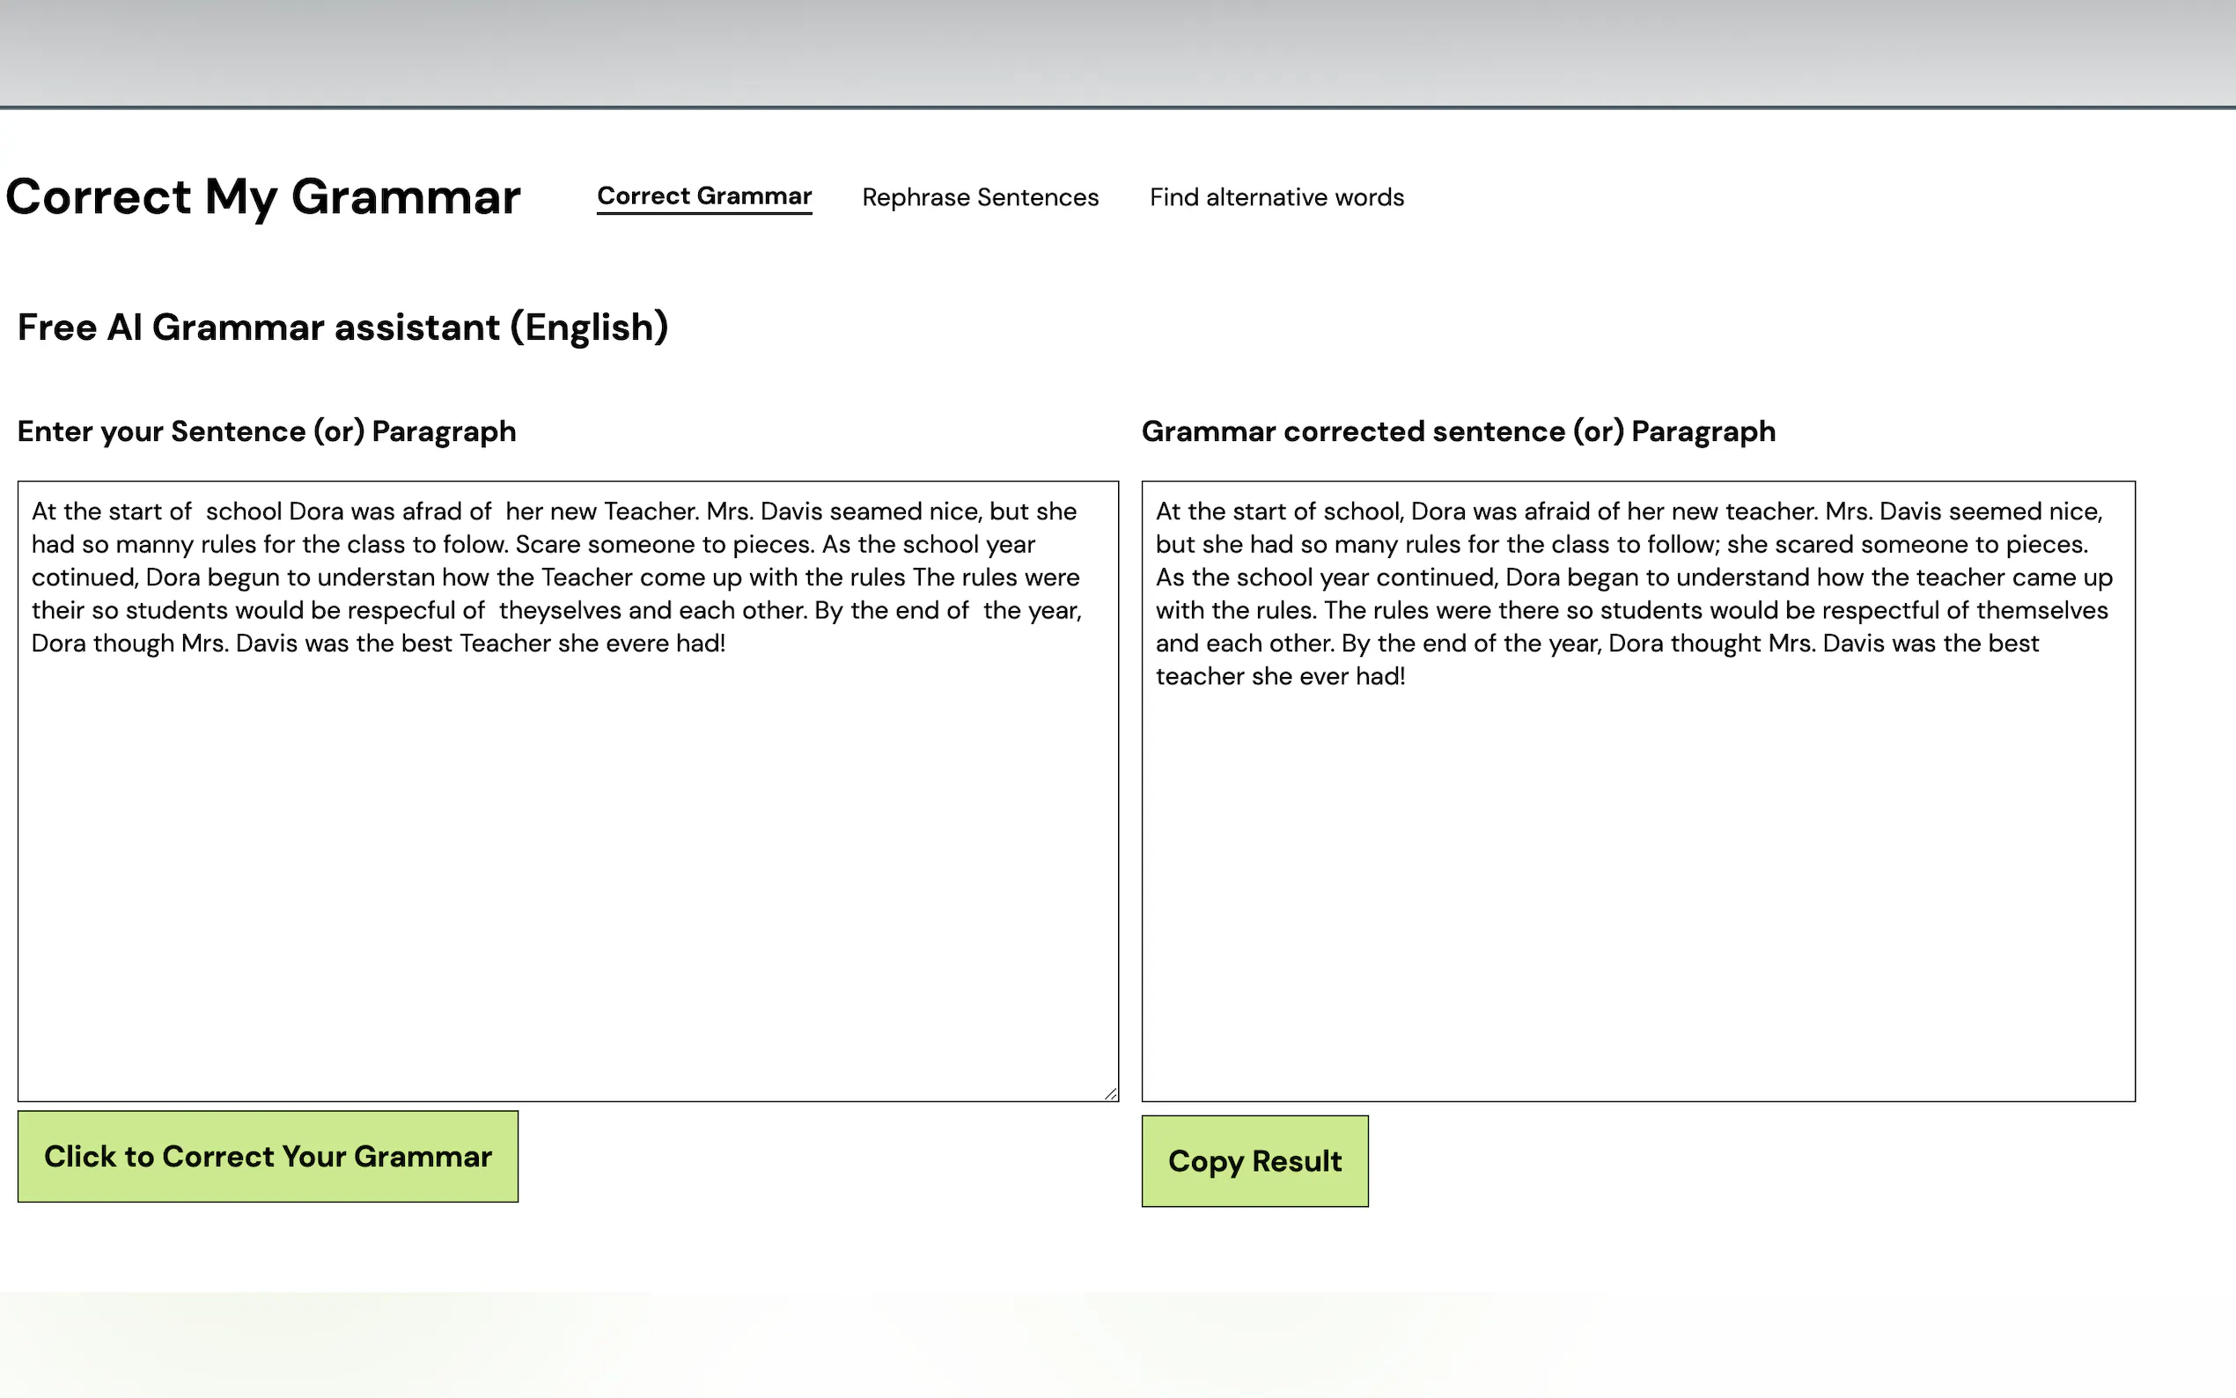Click the Free AI Grammar assistant heading
Viewport: 2236px width, 1398px height.
click(x=342, y=327)
